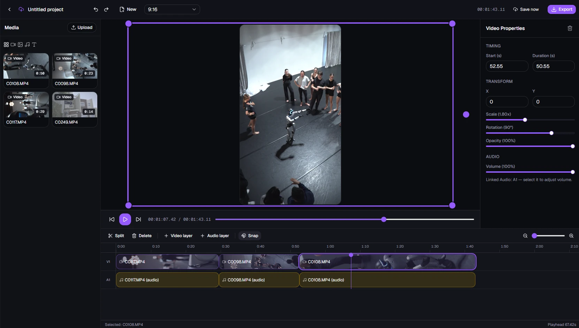Filter media by text icon
This screenshot has width=579, height=328.
[x=34, y=45]
